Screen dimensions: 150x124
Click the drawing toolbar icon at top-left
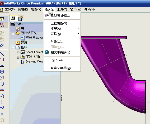pos(2,19)
